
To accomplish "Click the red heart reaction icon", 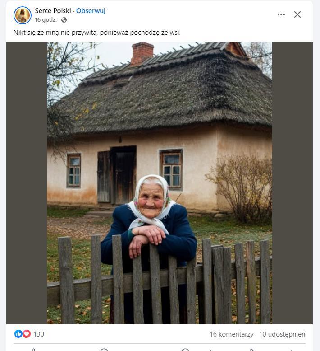I will (27, 334).
